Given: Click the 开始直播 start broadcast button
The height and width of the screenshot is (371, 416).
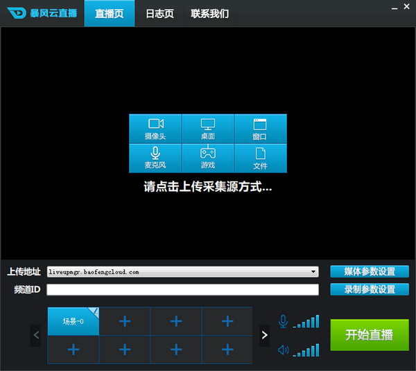Looking at the screenshot, I should (369, 335).
